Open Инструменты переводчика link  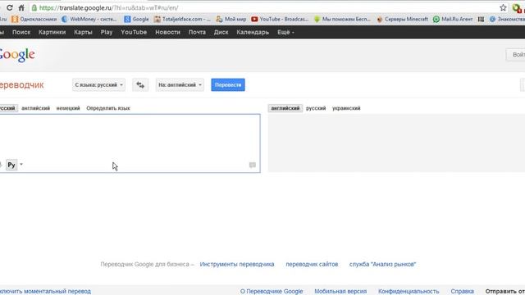click(x=237, y=264)
